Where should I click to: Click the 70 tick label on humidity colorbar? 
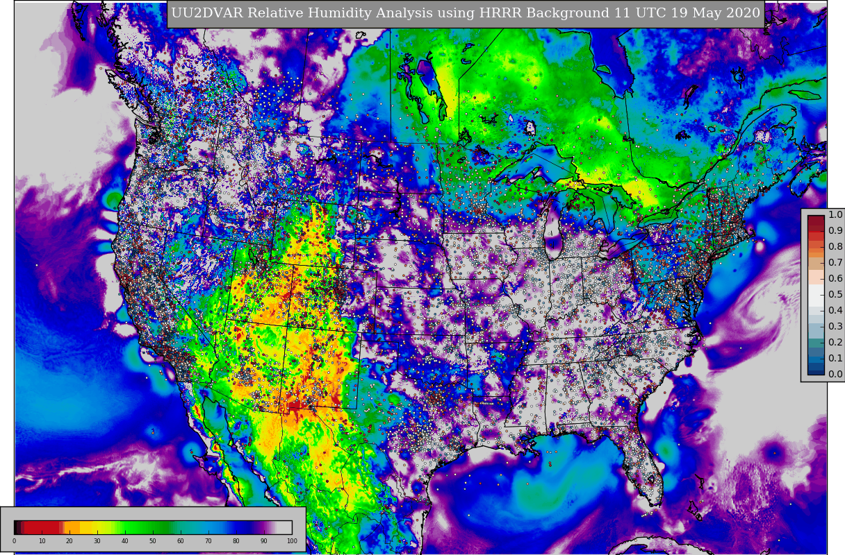(x=208, y=541)
